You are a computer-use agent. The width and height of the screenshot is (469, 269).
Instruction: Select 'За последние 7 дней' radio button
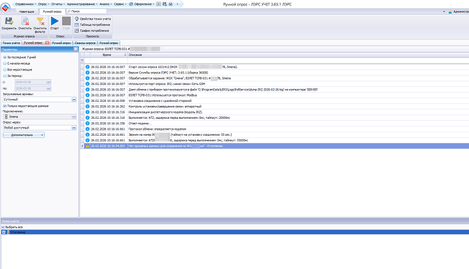coord(5,57)
